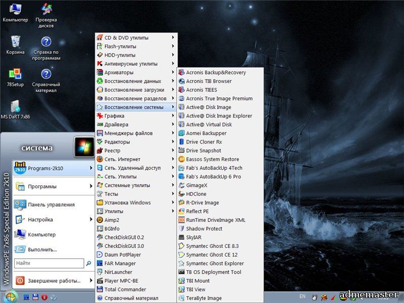Image resolution: width=404 pixels, height=303 pixels.
Task: Click the R-Drive Image icon
Action: (x=181, y=203)
